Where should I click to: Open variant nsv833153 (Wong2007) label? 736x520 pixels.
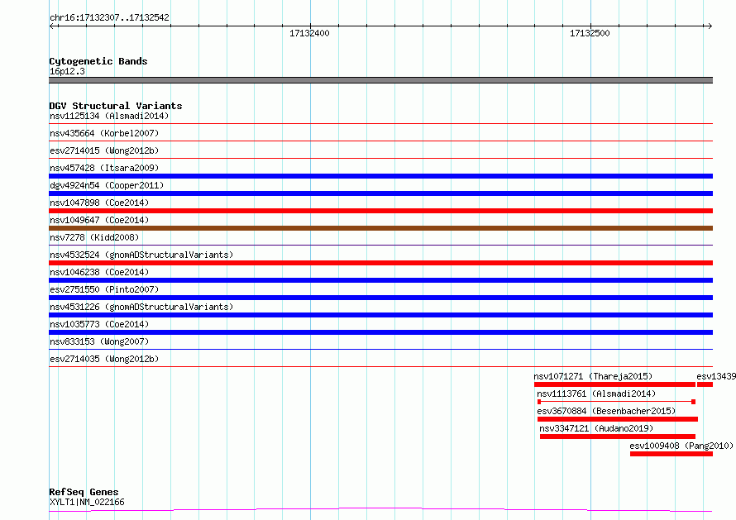coord(99,341)
